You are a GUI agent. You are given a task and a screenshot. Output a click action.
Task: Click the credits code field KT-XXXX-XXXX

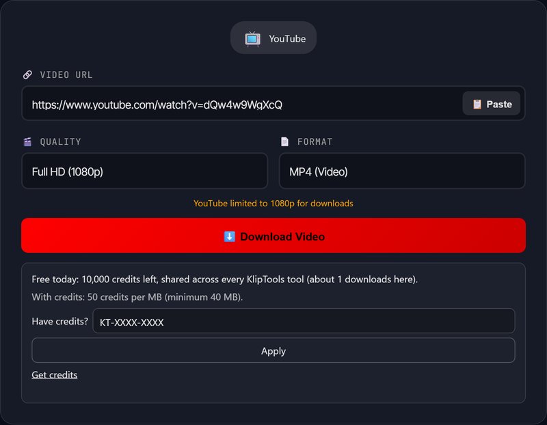click(x=304, y=320)
